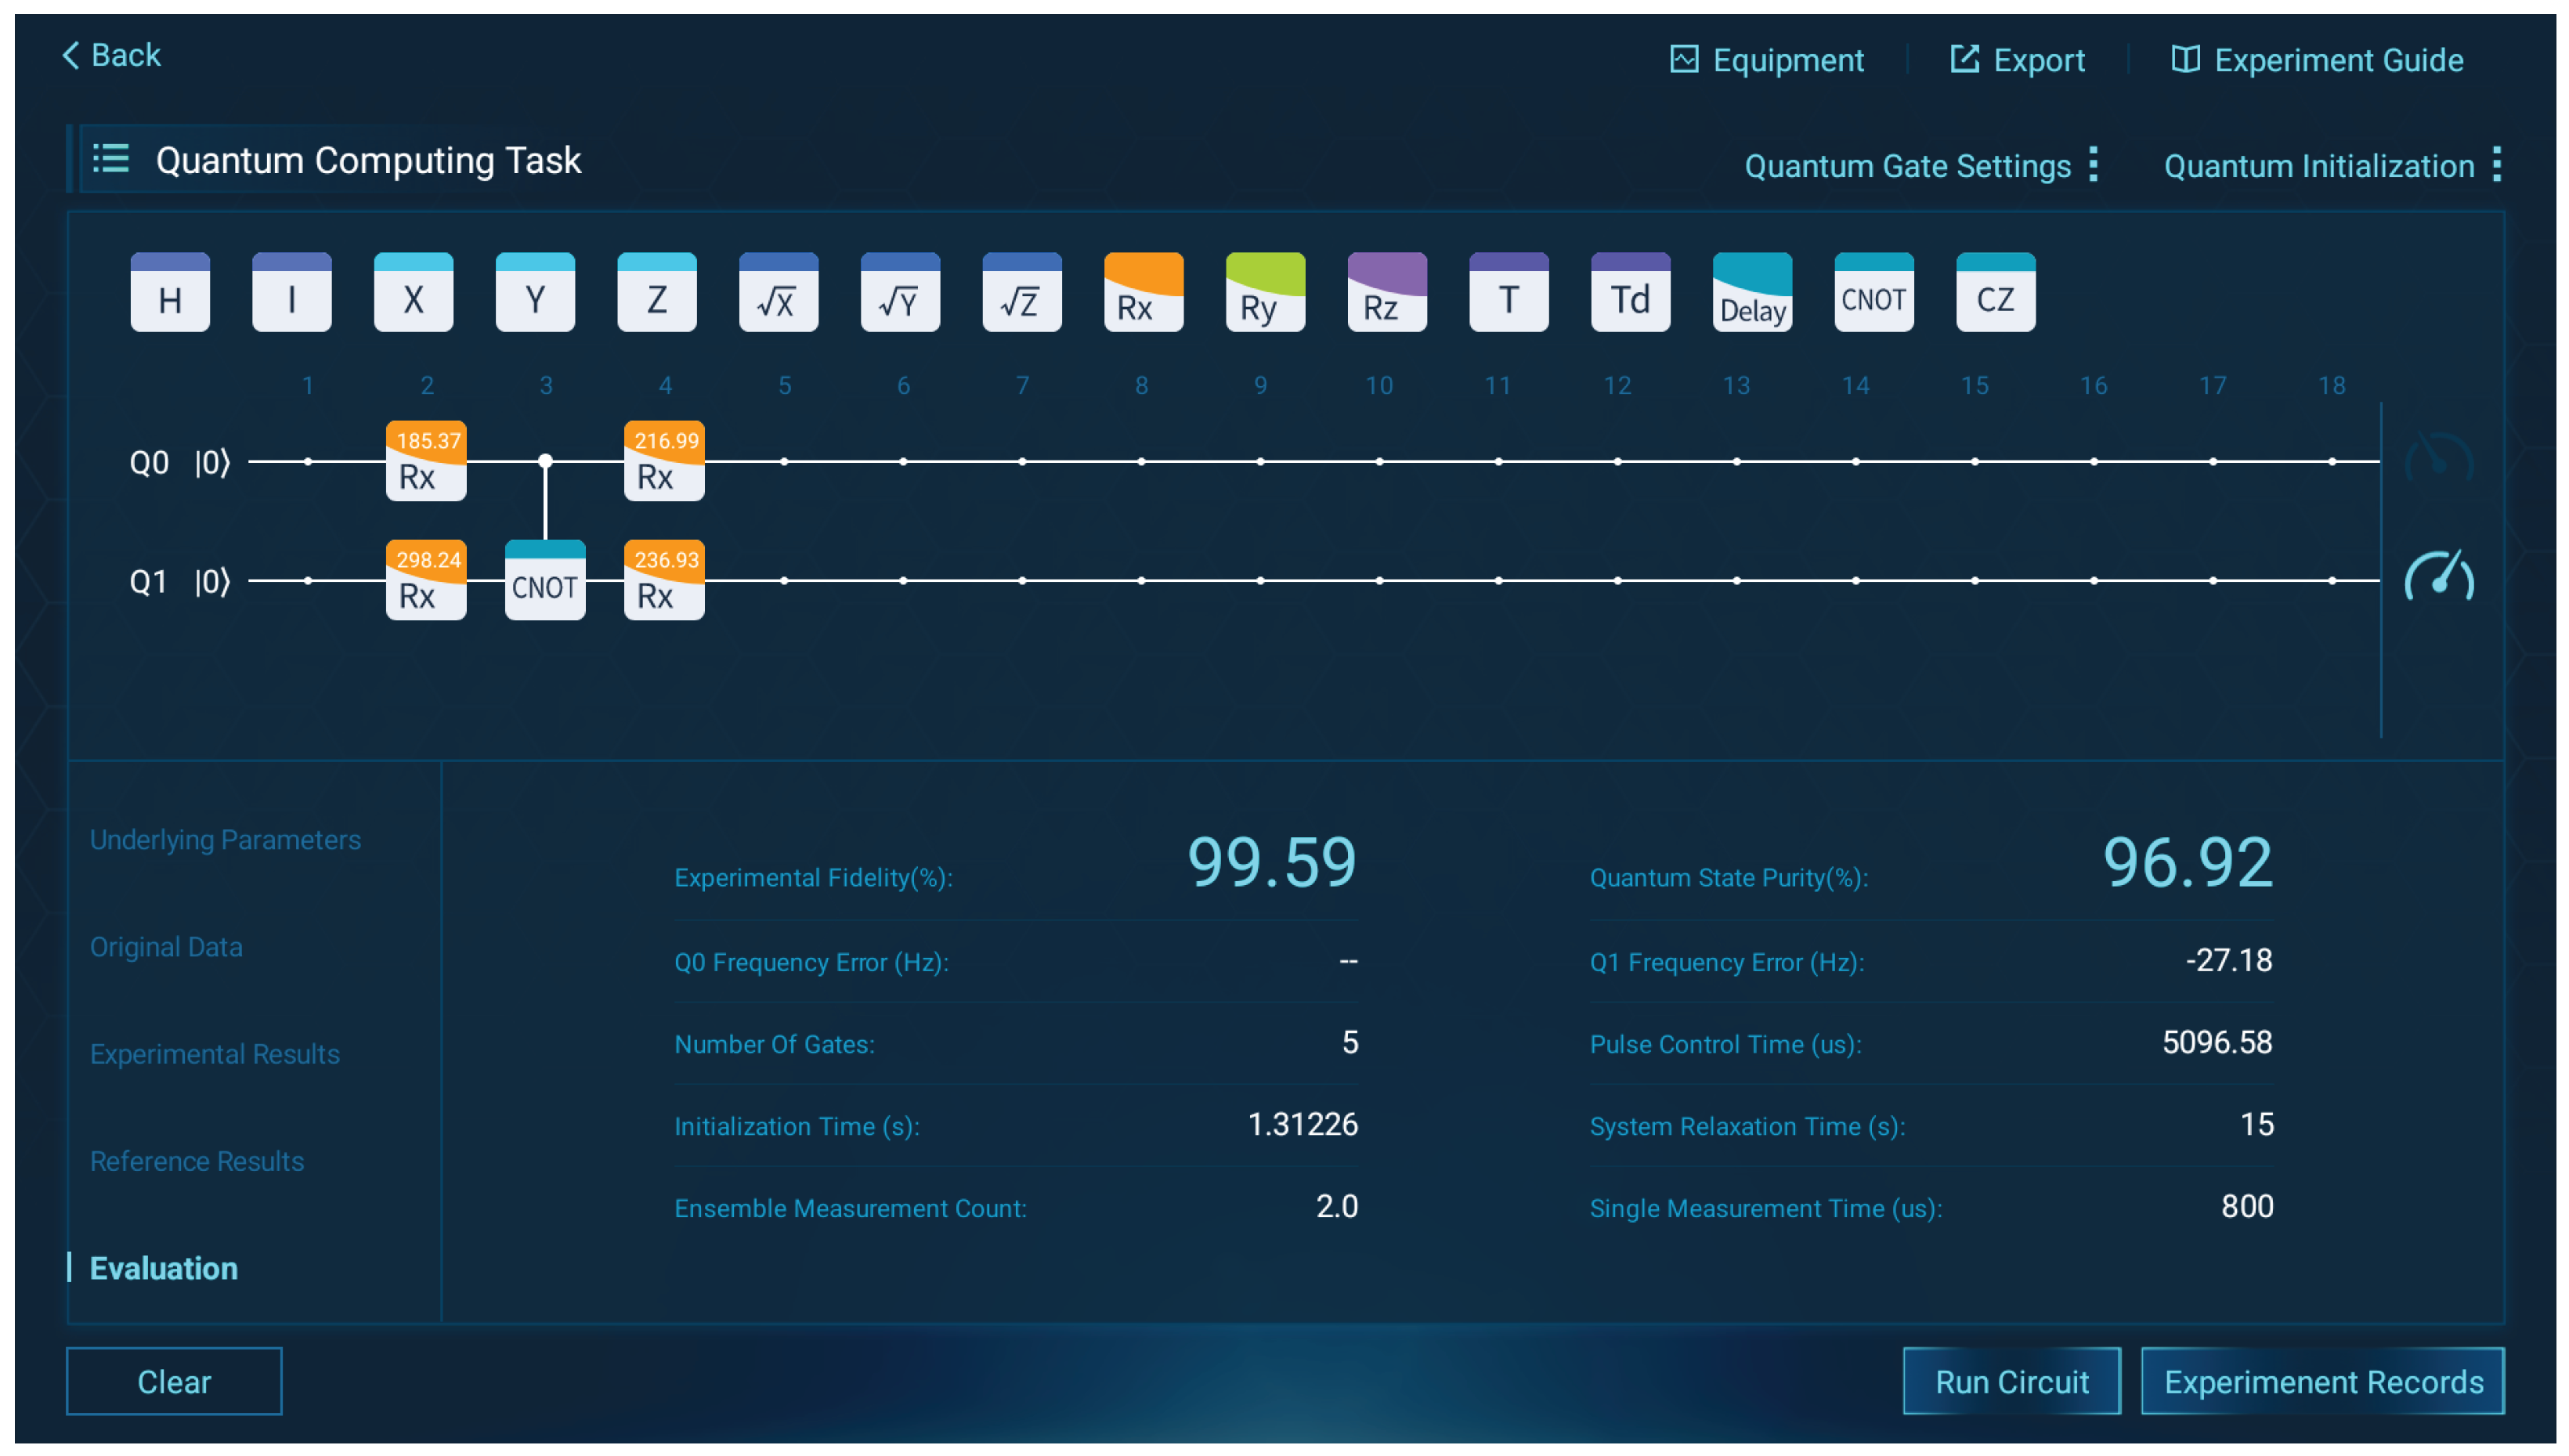Choose the orange Rx rotation gate

(x=1143, y=292)
